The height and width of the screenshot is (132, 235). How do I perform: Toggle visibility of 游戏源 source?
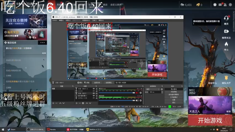pos(94,91)
